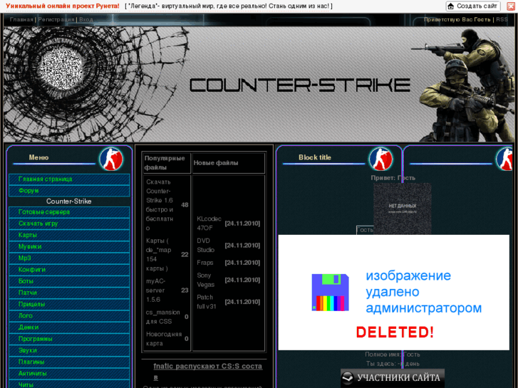Click the CS logo icon in Block title
The width and height of the screenshot is (518, 388).
380,159
